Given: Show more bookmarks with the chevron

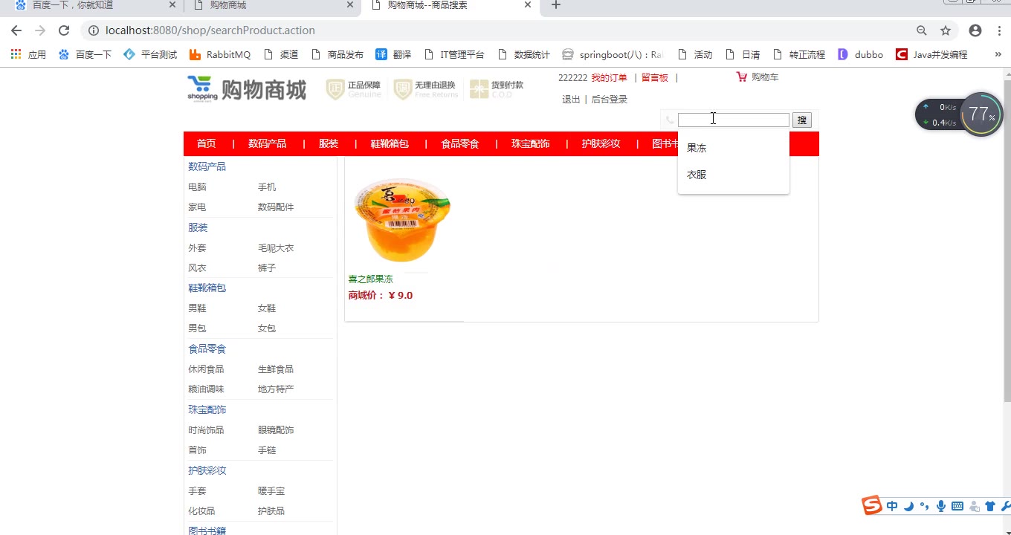Looking at the screenshot, I should pyautogui.click(x=998, y=54).
